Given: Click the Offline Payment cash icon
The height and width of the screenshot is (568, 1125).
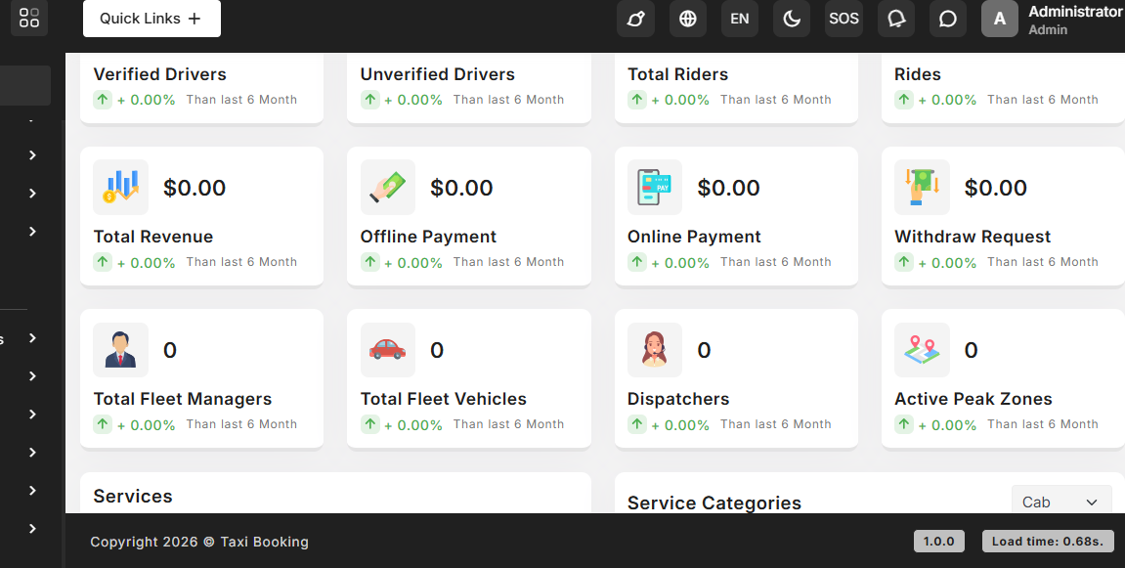Looking at the screenshot, I should pyautogui.click(x=387, y=188).
